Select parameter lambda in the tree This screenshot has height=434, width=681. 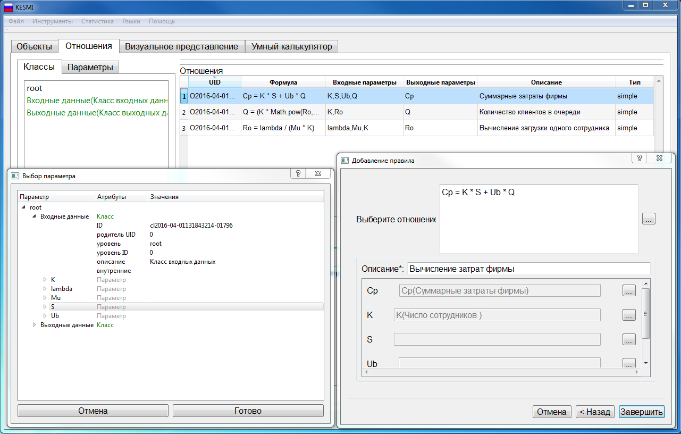click(62, 289)
